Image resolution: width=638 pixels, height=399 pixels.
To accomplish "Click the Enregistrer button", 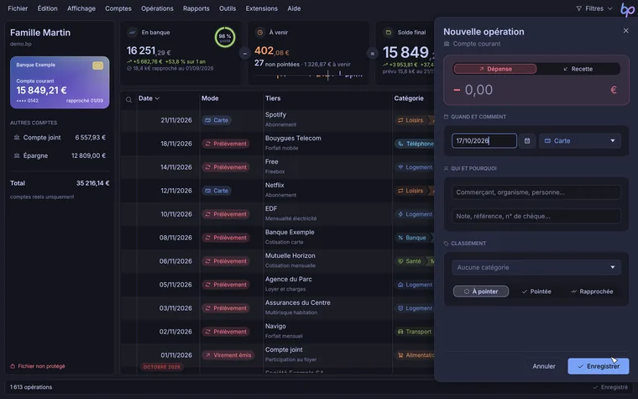I will (598, 366).
